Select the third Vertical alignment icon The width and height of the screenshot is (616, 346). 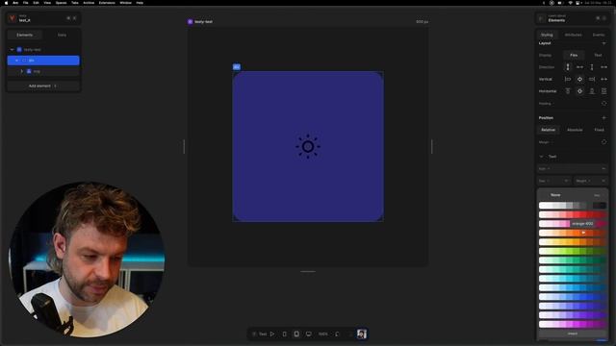[x=592, y=79]
